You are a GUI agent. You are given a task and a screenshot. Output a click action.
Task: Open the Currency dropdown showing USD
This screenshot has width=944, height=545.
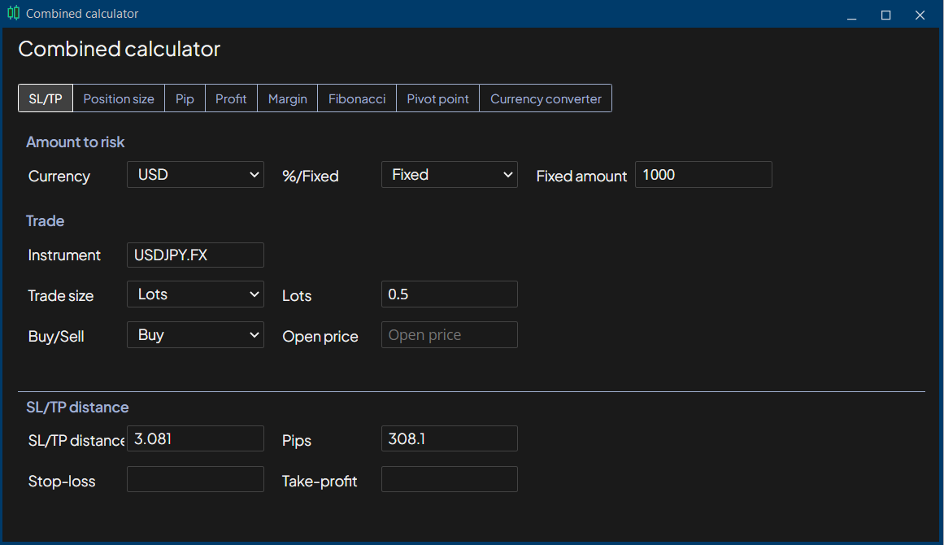[195, 174]
